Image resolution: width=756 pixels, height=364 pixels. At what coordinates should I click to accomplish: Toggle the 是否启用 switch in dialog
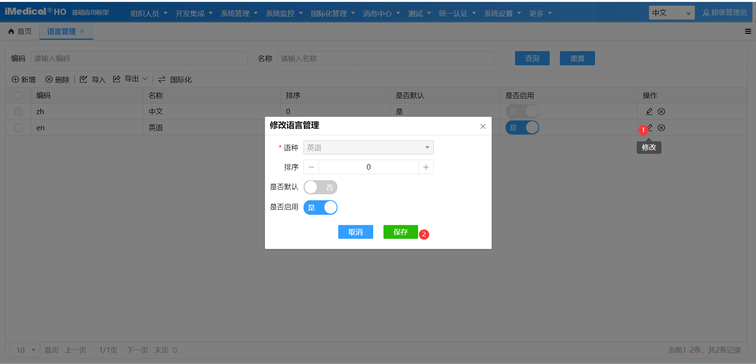click(321, 207)
